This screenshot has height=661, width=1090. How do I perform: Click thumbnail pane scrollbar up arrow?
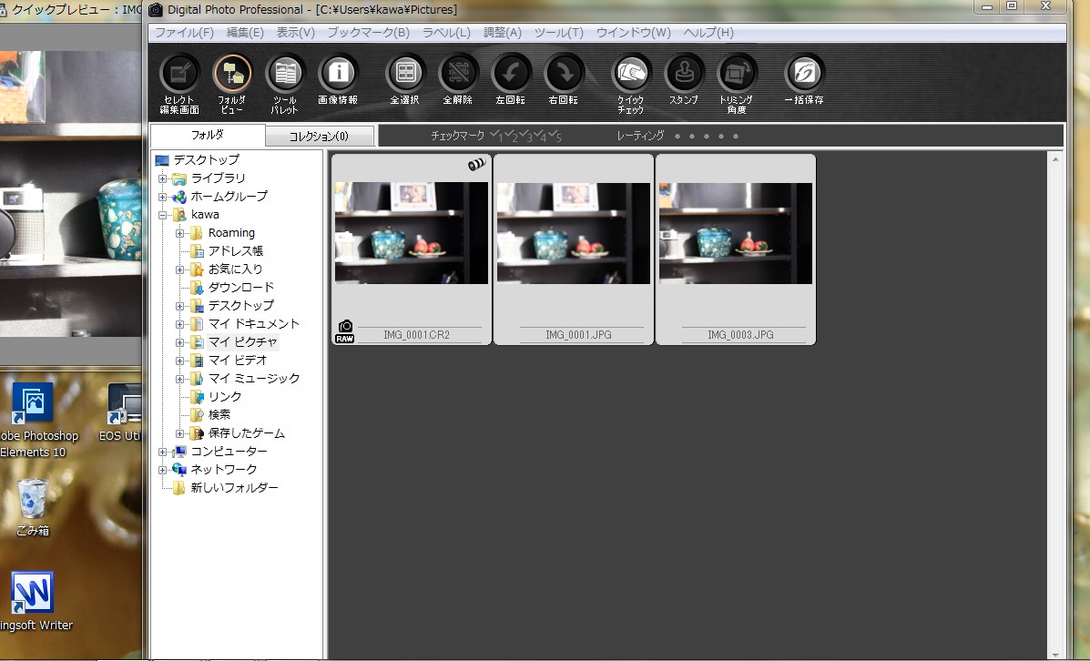pos(1055,160)
